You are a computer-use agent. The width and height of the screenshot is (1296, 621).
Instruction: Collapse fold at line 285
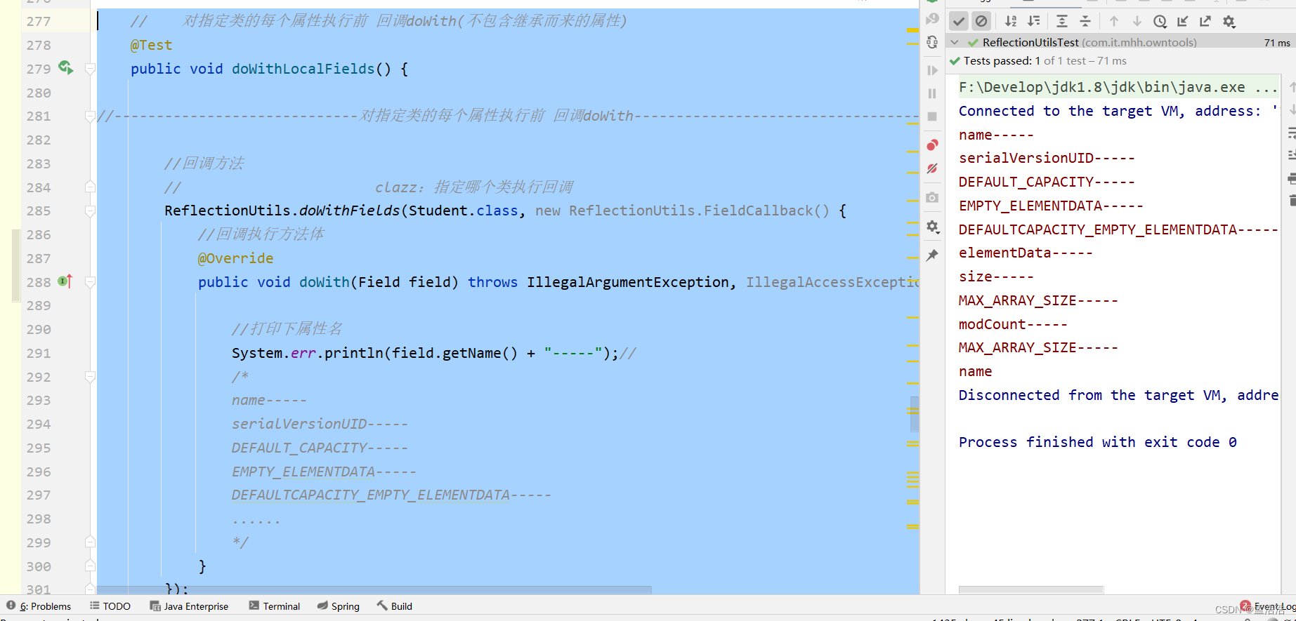90,211
